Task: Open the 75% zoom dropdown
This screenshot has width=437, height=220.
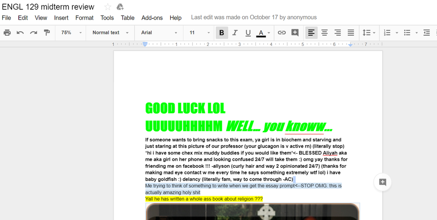Action: [71, 33]
